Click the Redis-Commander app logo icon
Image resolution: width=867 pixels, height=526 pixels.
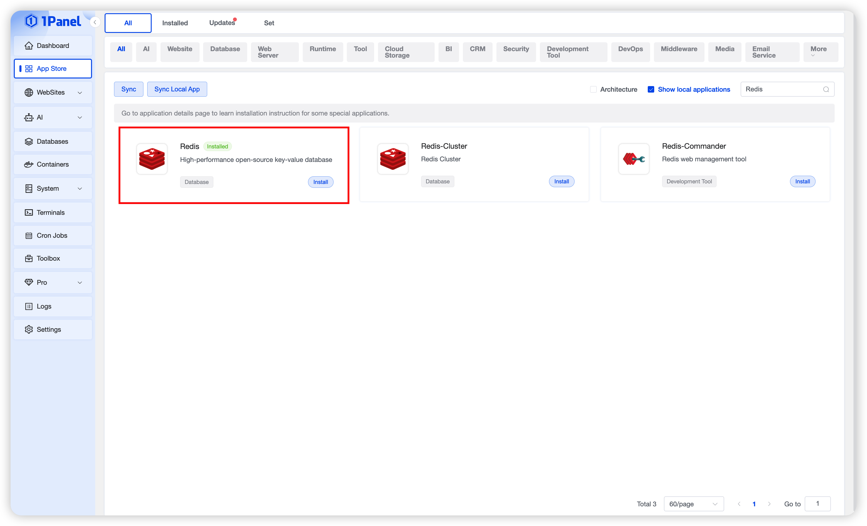click(633, 159)
